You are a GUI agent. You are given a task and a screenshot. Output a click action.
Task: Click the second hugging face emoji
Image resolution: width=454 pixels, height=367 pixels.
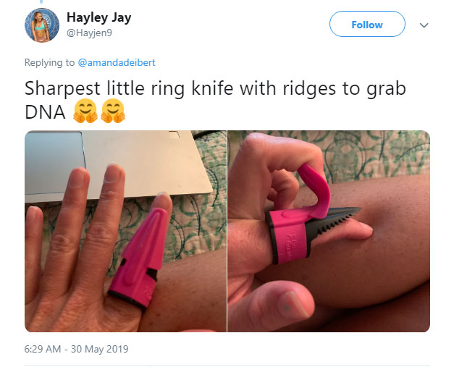click(113, 111)
